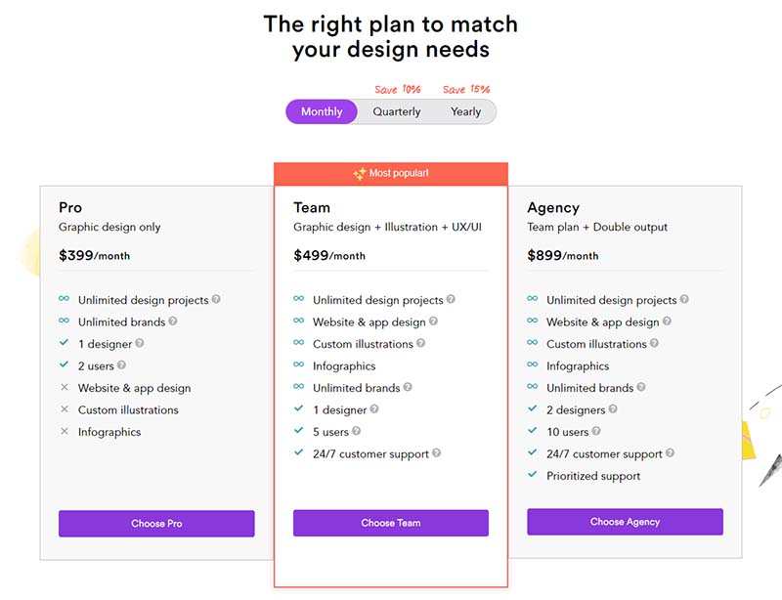782x600 pixels.
Task: Click the Team plan heading
Action: coord(312,207)
